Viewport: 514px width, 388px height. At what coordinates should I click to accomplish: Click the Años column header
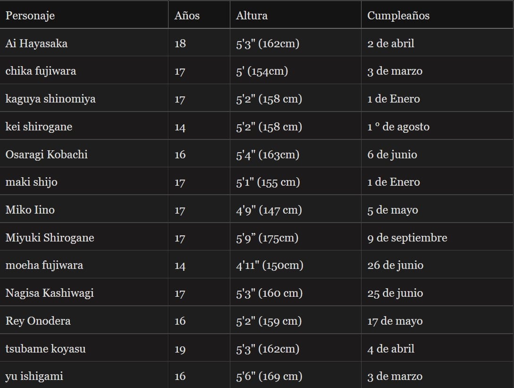click(187, 16)
